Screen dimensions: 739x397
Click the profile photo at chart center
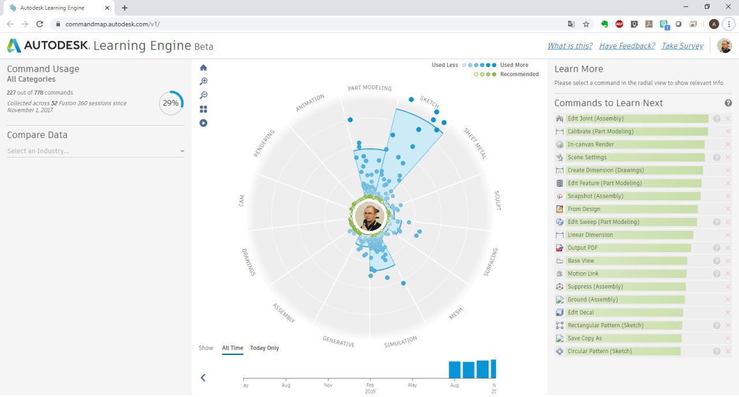coord(369,218)
